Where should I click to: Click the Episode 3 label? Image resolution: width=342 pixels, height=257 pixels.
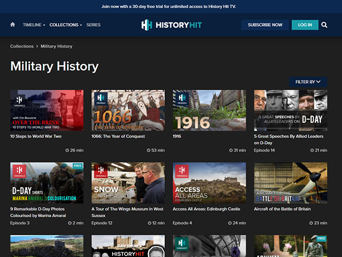(x=20, y=223)
